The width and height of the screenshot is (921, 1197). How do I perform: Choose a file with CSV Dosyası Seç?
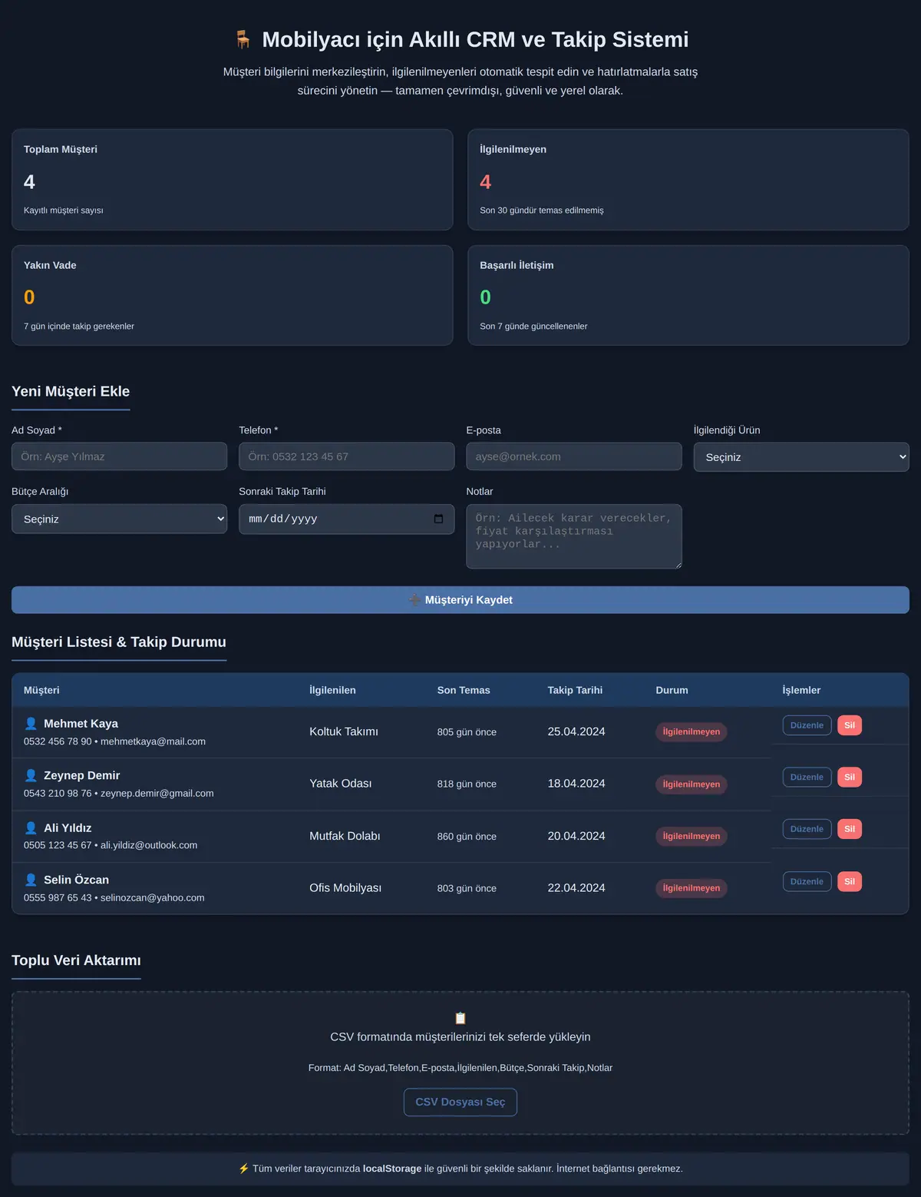pos(460,1102)
